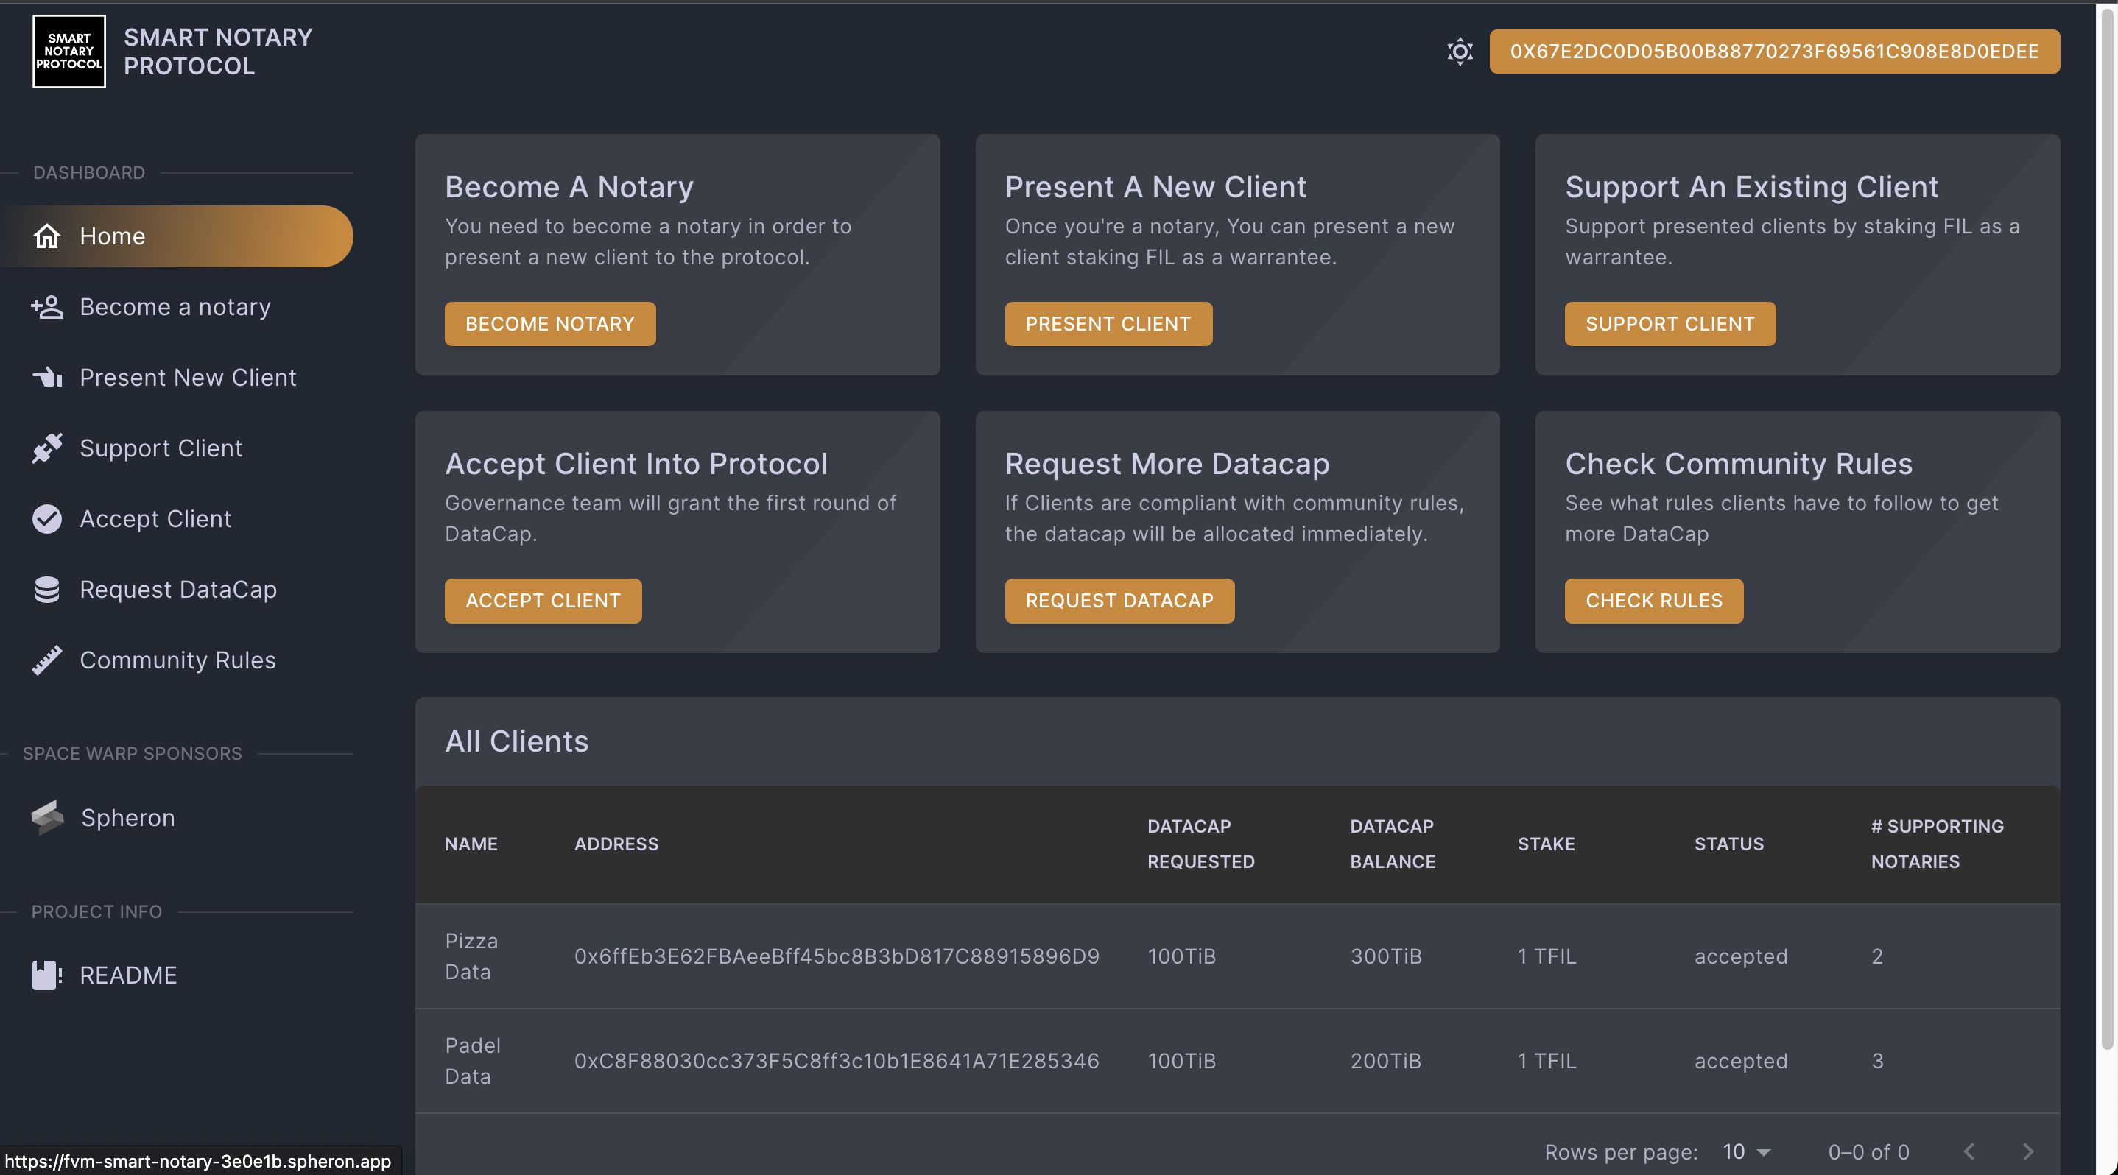Click the Home house icon in sidebar
Screen dimensions: 2118x1175
(x=47, y=236)
